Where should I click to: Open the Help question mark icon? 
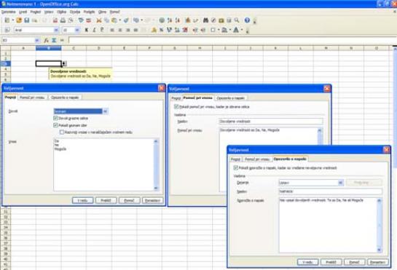247,20
